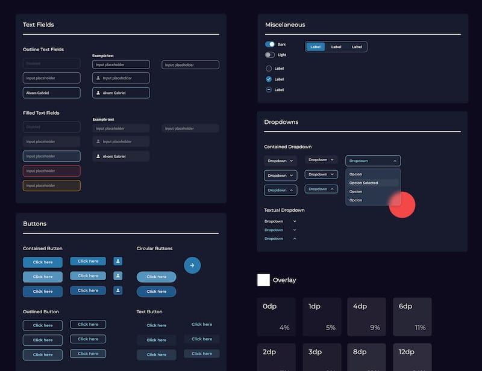This screenshot has width=482, height=371.
Task: Click the Outlined Button subheading
Action: pyautogui.click(x=41, y=311)
